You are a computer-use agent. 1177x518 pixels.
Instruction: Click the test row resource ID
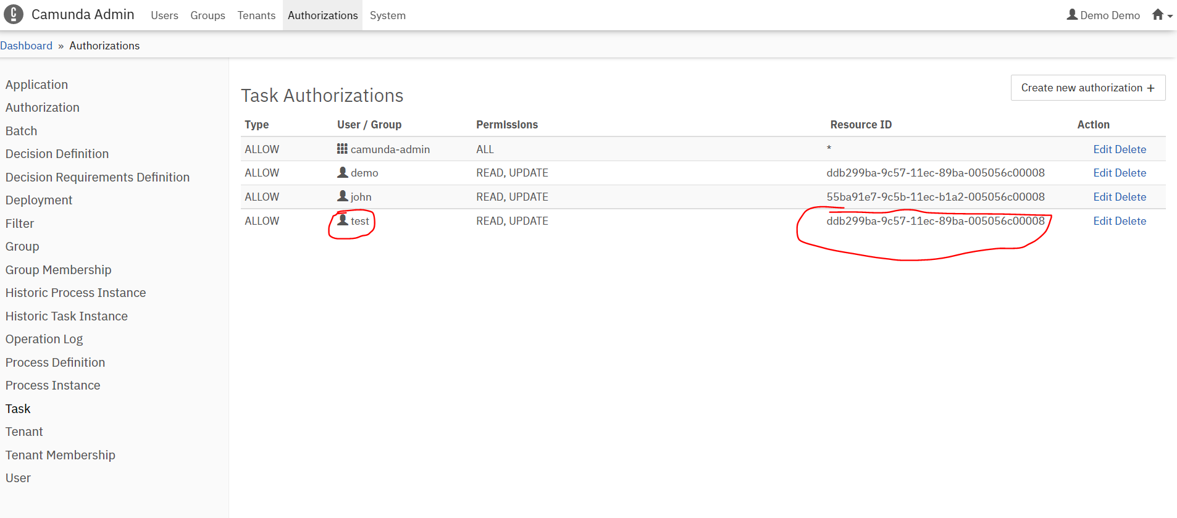click(936, 221)
